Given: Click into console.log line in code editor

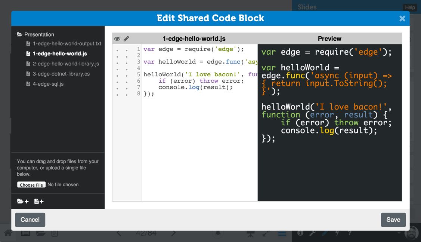Looking at the screenshot, I should pos(195,88).
